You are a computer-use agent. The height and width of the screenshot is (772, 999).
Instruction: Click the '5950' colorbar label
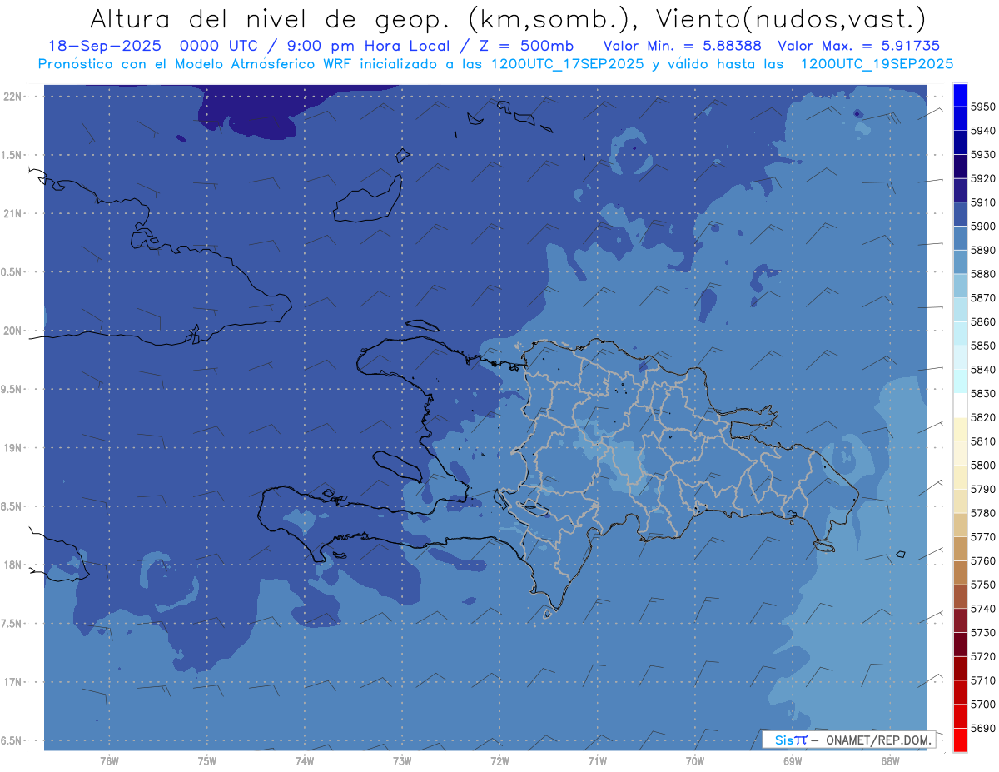pos(983,107)
